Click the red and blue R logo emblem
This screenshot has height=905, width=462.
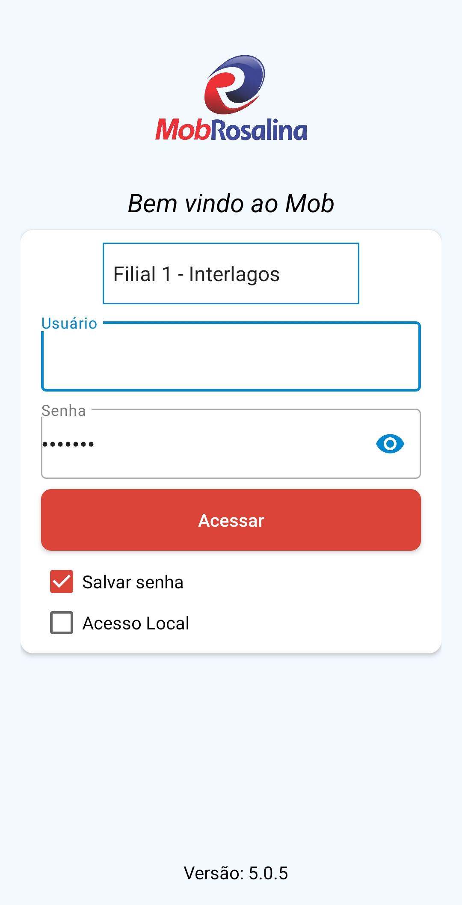tap(234, 84)
